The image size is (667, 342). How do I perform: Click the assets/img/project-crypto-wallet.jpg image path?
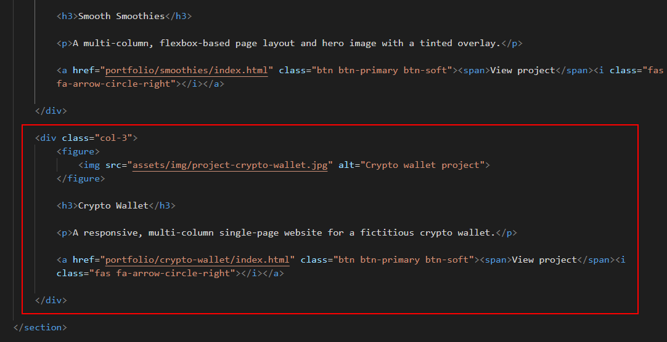(x=230, y=165)
